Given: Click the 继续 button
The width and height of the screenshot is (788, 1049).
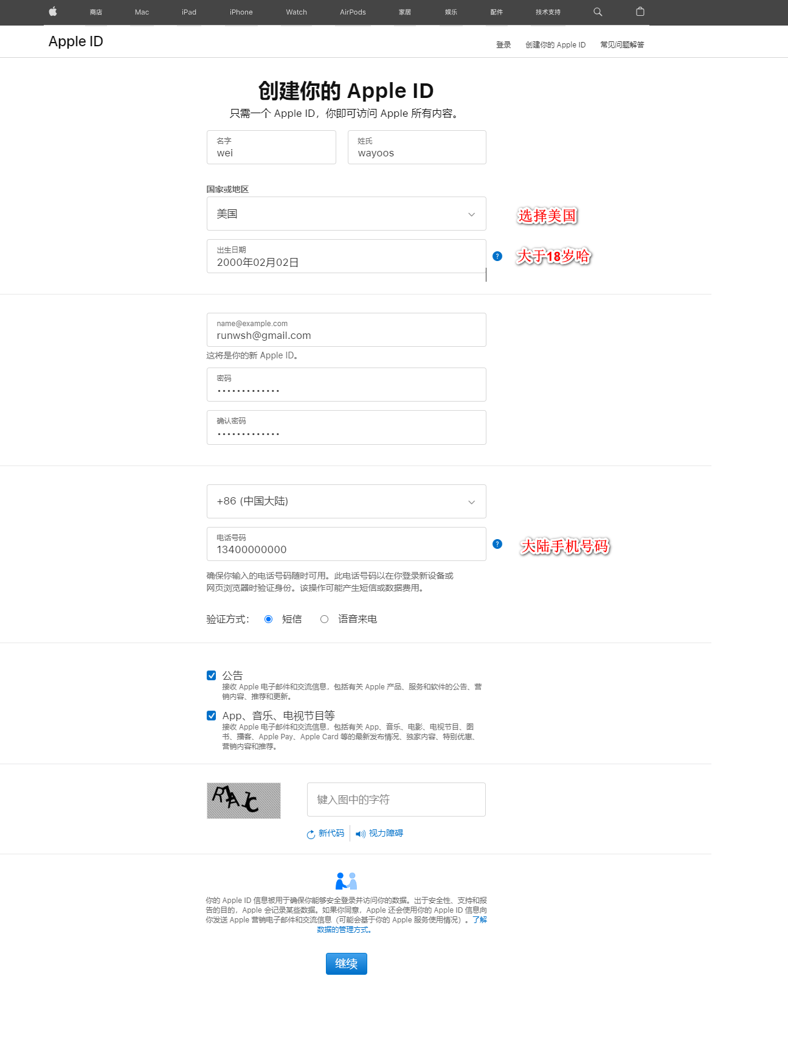Looking at the screenshot, I should tap(347, 964).
